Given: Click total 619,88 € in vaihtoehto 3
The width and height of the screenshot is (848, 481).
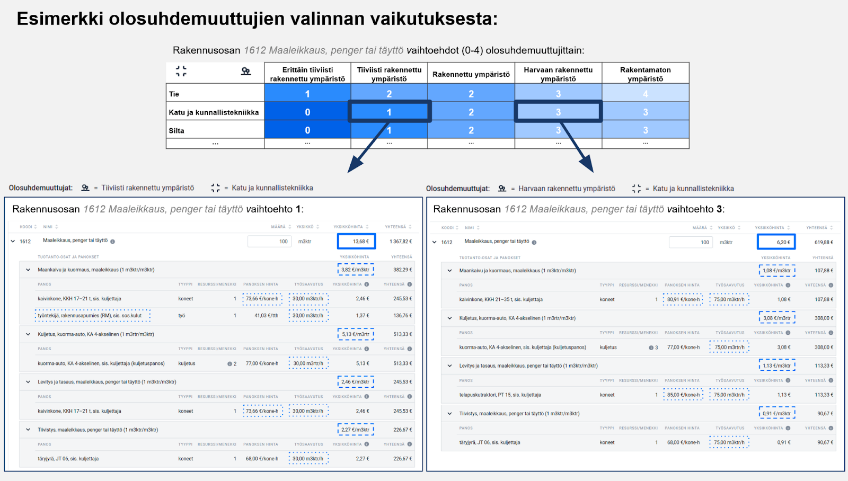Looking at the screenshot, I should click(x=824, y=243).
